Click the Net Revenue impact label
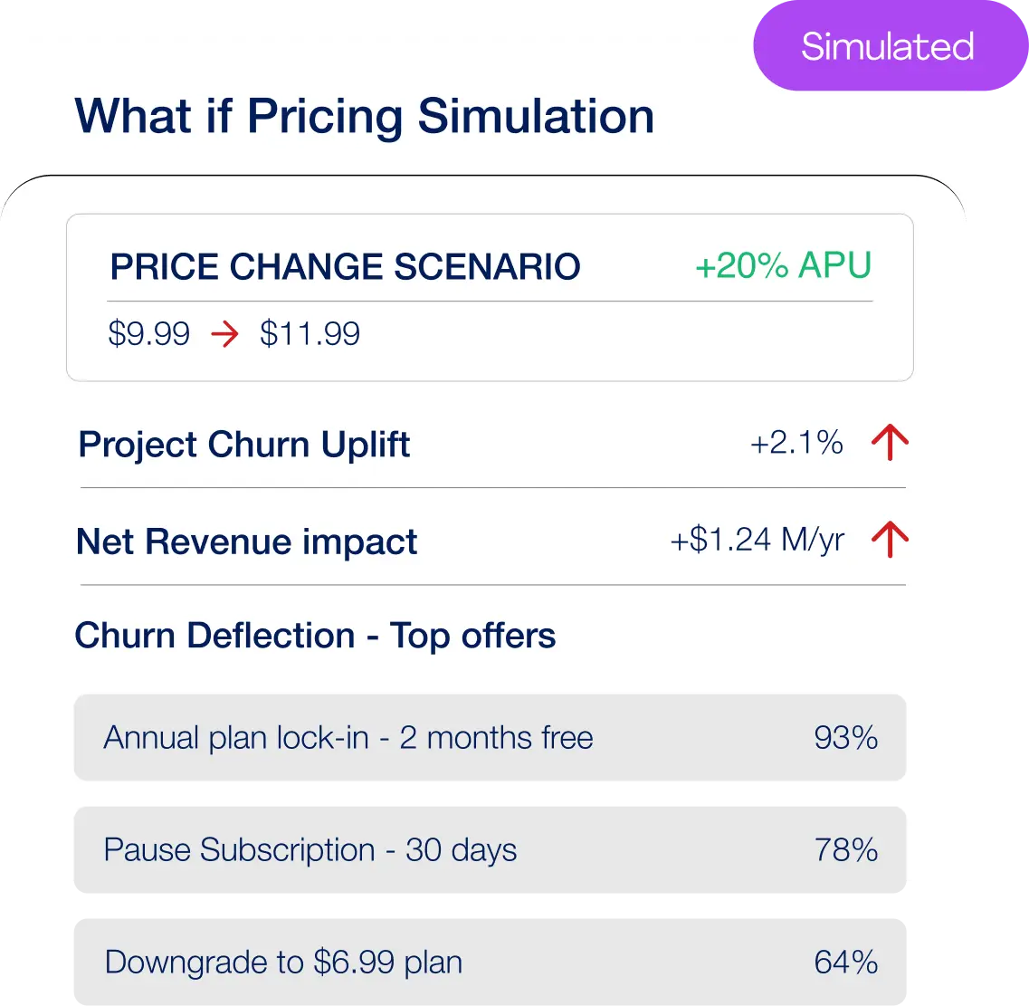Viewport: 1029px width, 1006px height. tap(246, 541)
